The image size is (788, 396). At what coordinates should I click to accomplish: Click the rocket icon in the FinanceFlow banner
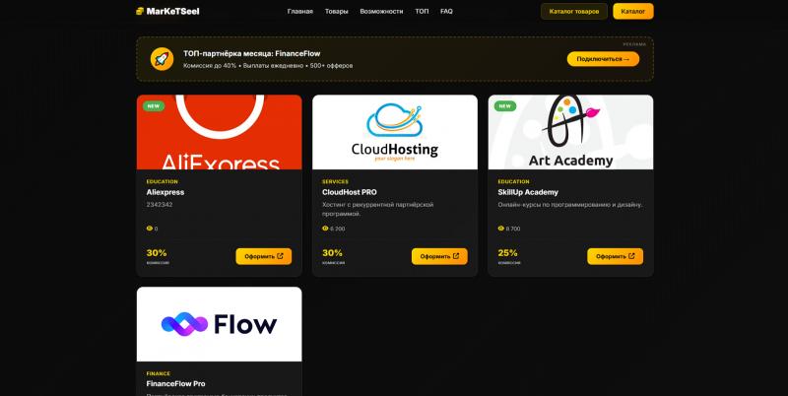pos(162,59)
